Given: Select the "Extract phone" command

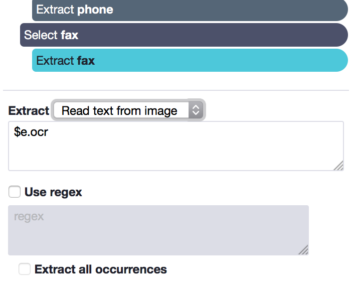Looking at the screenshot, I should pos(190,10).
